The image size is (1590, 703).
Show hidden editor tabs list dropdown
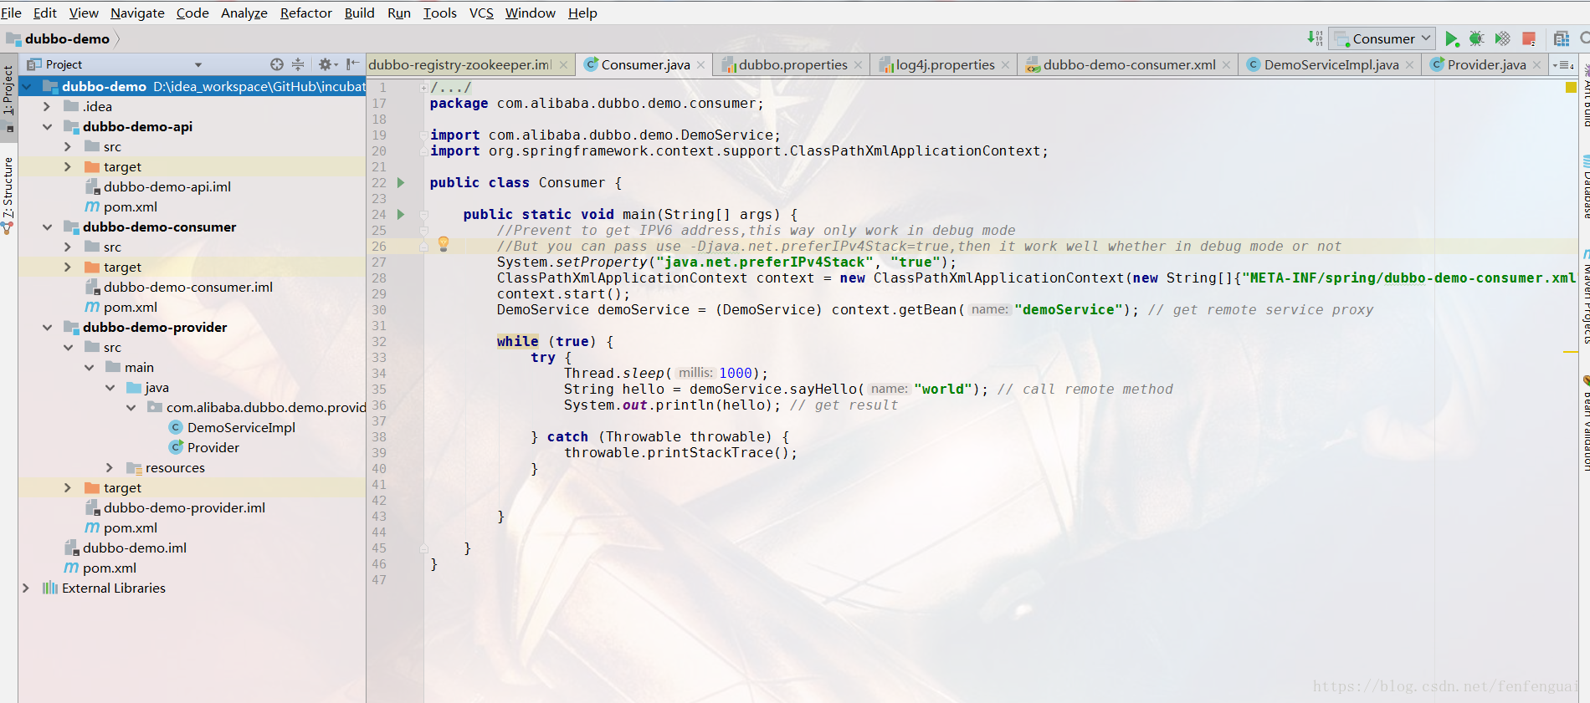(x=1562, y=65)
